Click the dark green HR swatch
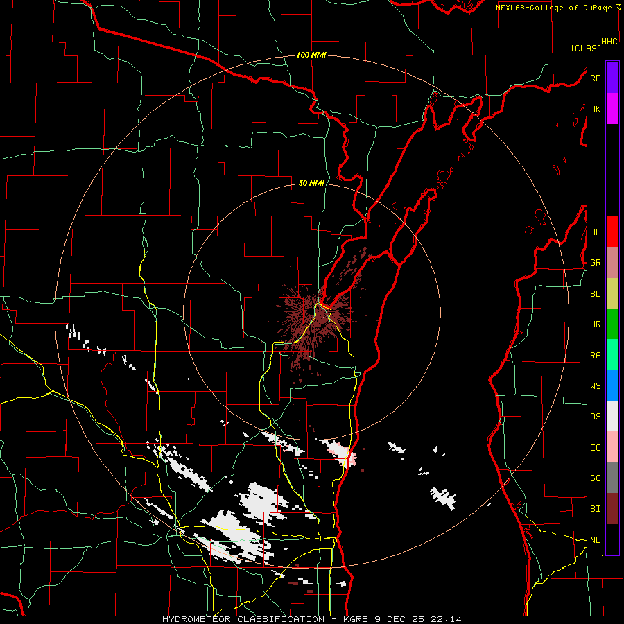624x624 pixels. click(x=612, y=324)
